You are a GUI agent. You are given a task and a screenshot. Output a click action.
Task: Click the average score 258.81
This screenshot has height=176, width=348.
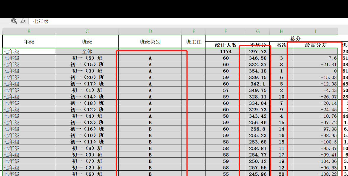pos(258,148)
